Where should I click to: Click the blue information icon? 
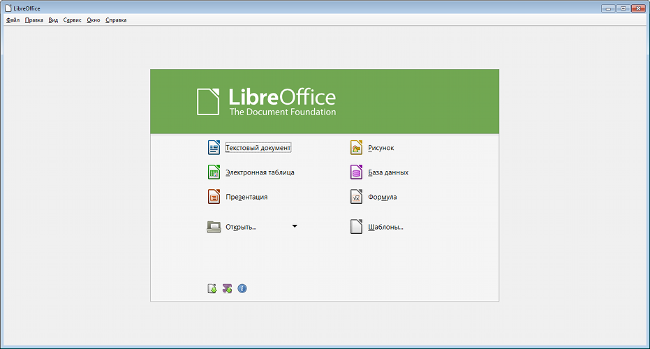[x=242, y=288]
